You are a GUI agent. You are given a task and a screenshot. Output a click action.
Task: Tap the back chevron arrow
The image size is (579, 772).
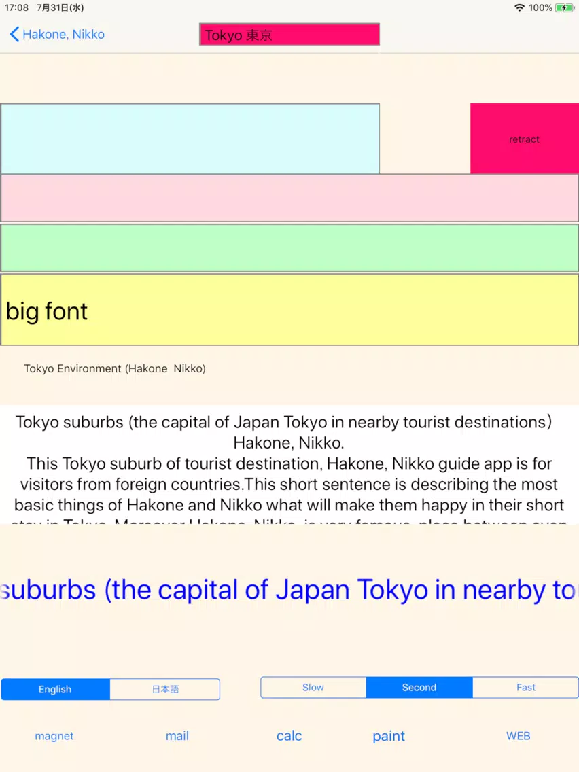[14, 35]
